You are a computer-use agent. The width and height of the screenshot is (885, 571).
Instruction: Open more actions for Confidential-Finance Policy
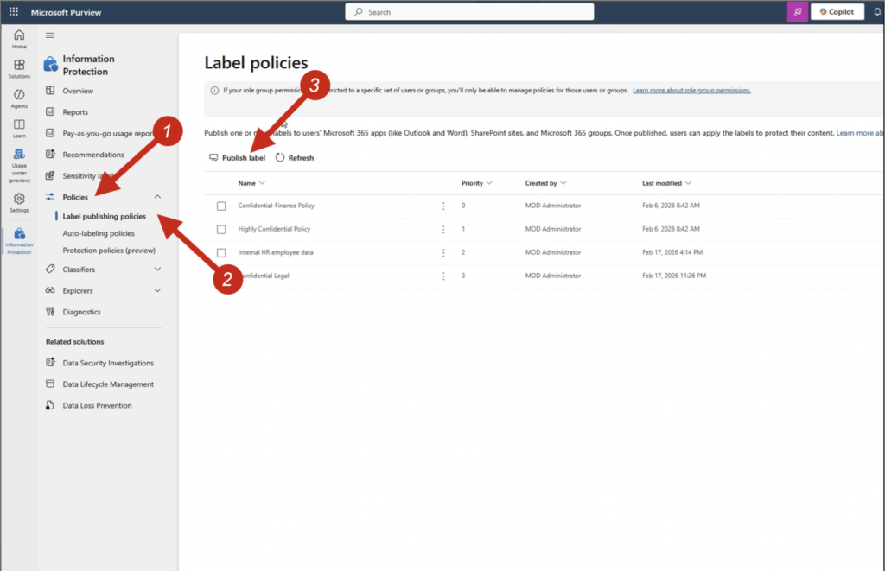coord(443,206)
